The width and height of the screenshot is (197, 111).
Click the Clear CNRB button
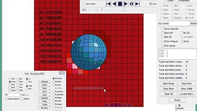tap(187, 89)
